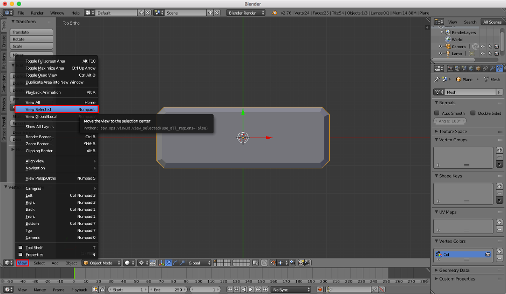Open the pivot point dropdown
The image size is (506, 294).
(x=143, y=263)
